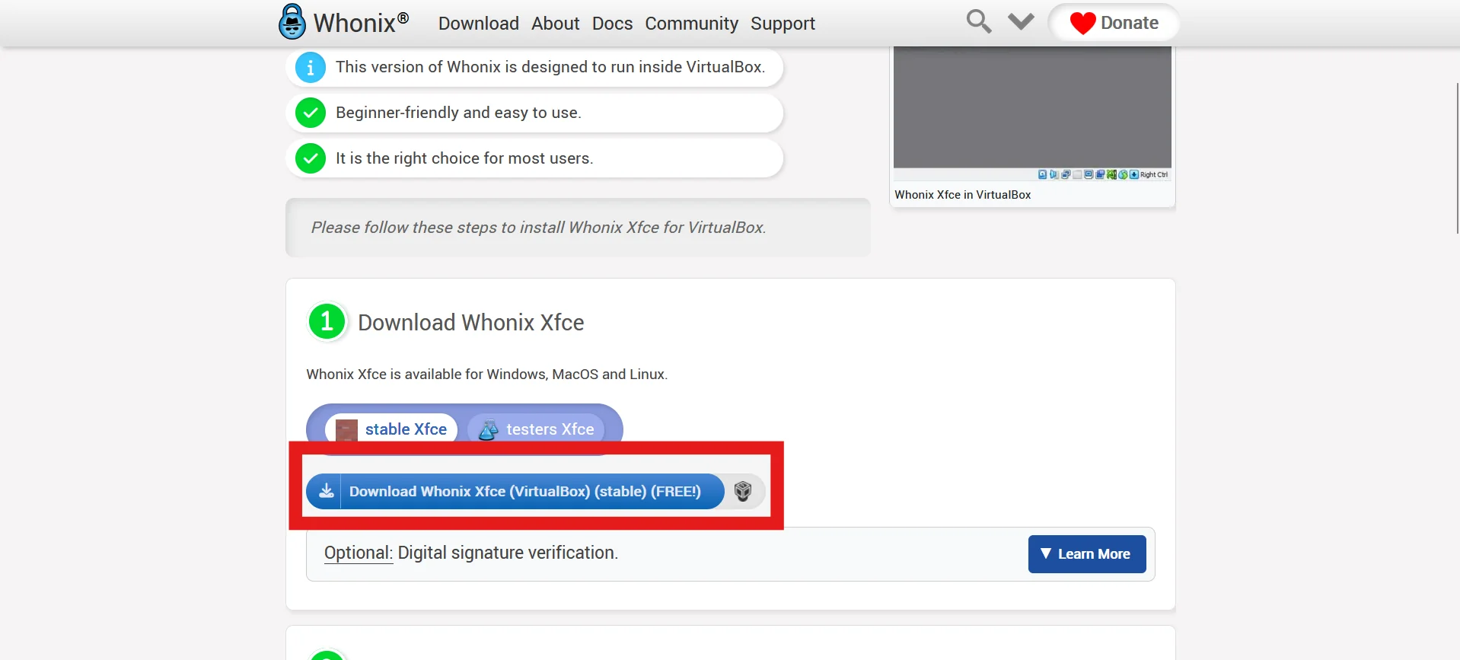1460x660 pixels.
Task: Open the Docs menu item
Action: point(612,24)
